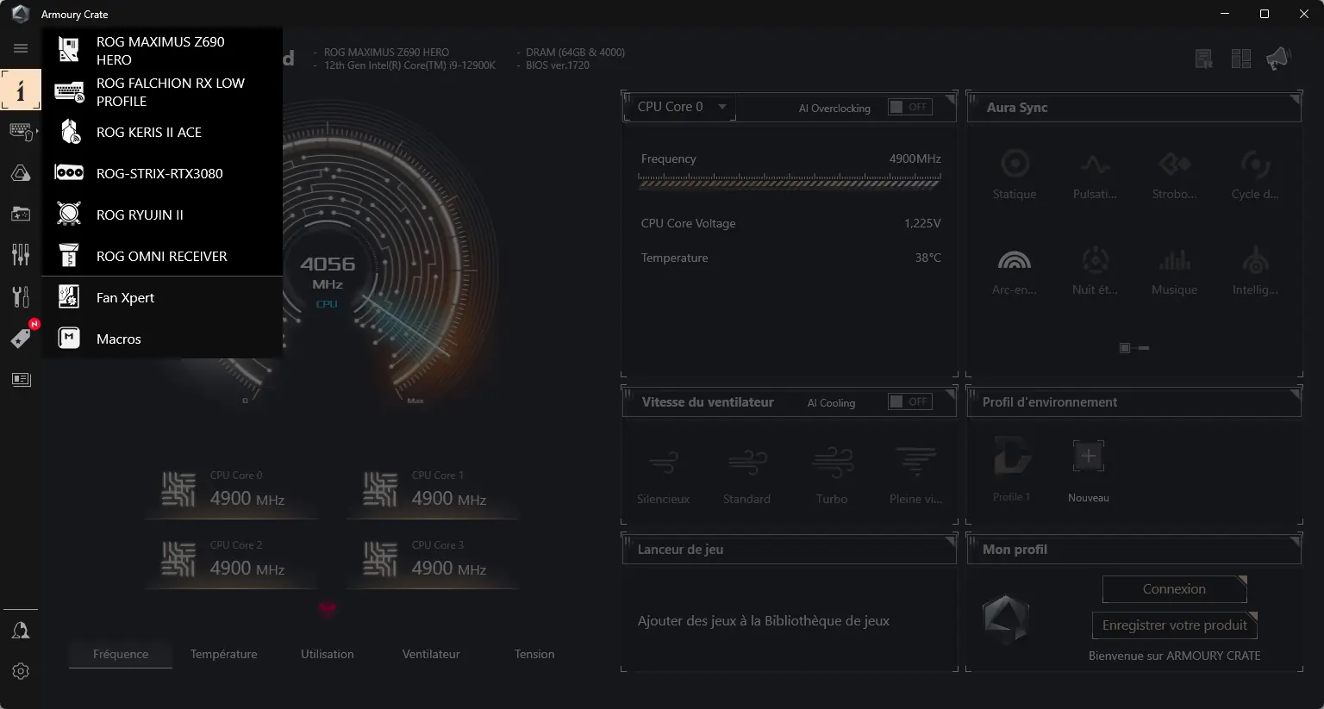Screen dimensions: 1324x709
Task: Add a Nouveau environment profile
Action: 1089,471
